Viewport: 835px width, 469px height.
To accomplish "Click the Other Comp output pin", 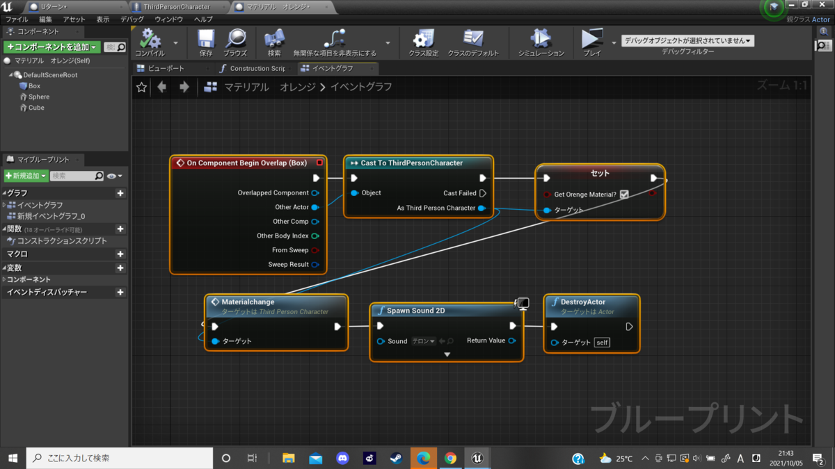I will (x=315, y=222).
